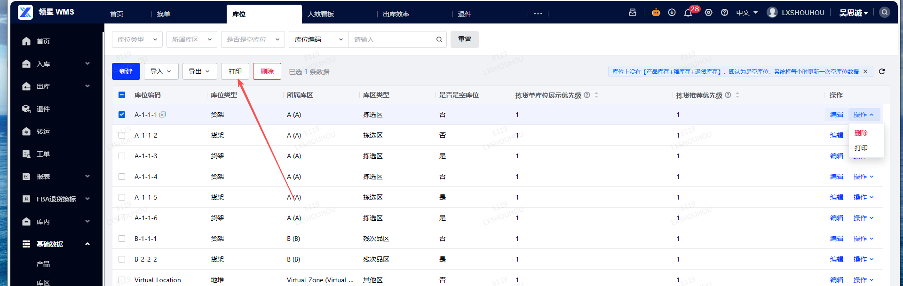Open the 库位类型 filter dropdown
903x286 pixels.
[x=137, y=39]
